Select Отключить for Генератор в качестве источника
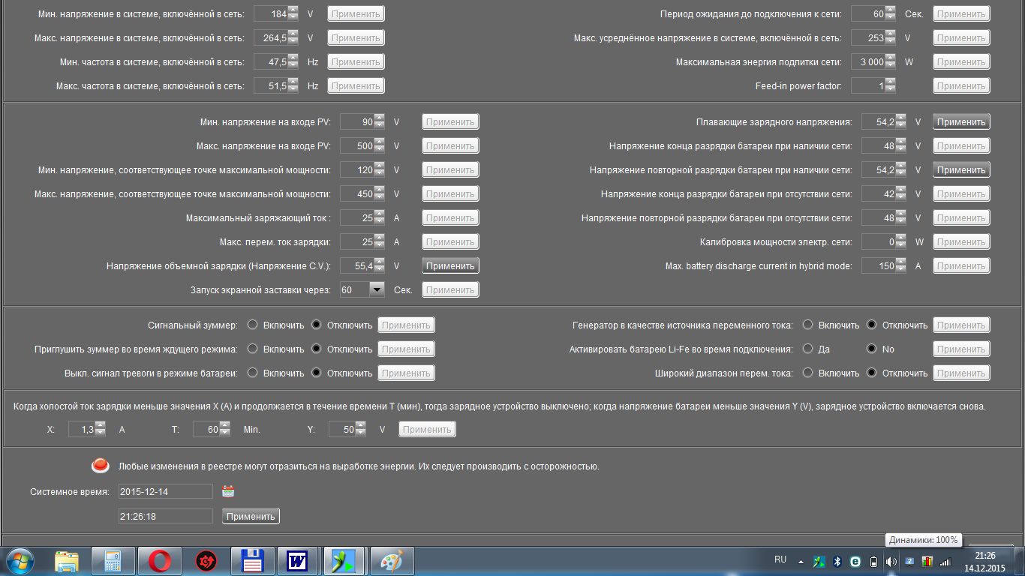 click(871, 325)
